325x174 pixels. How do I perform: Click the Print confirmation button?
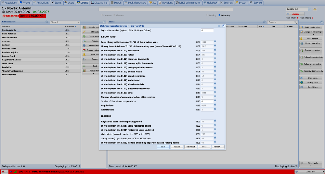(x=311, y=27)
